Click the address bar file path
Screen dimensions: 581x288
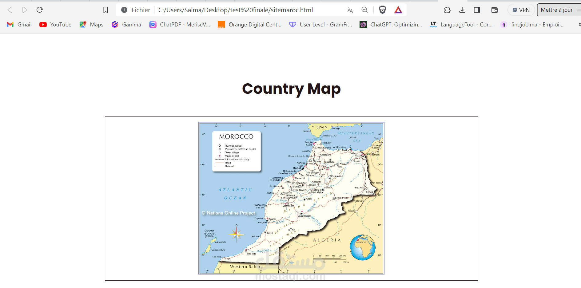point(236,10)
